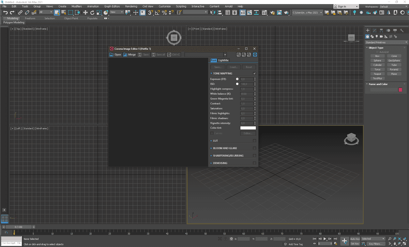The height and width of the screenshot is (247, 409).
Task: Switch to the Modify panel tab
Action: (375, 31)
